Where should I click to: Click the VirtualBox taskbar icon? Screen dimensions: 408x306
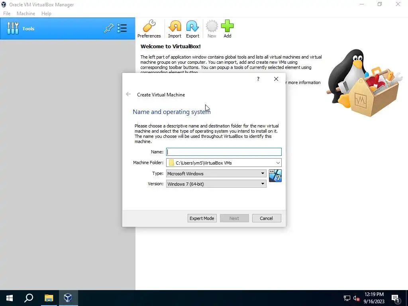pos(68,298)
